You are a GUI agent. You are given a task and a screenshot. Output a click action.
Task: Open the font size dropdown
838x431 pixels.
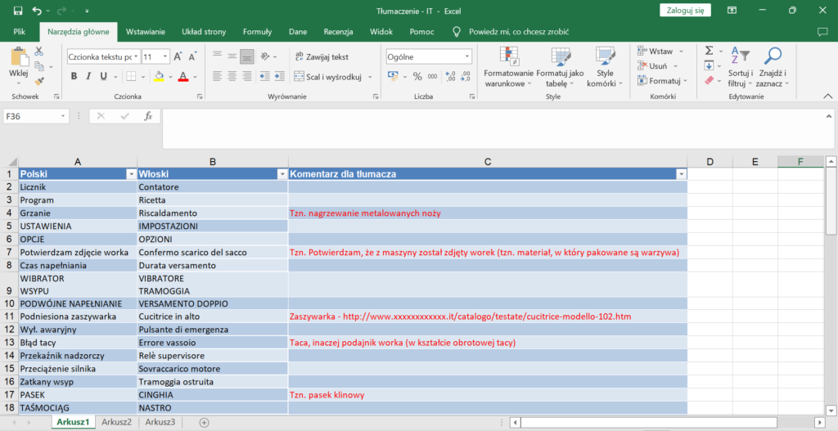165,56
